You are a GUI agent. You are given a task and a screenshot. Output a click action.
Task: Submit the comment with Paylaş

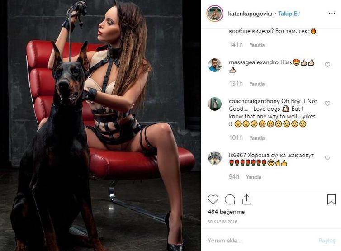point(327,240)
